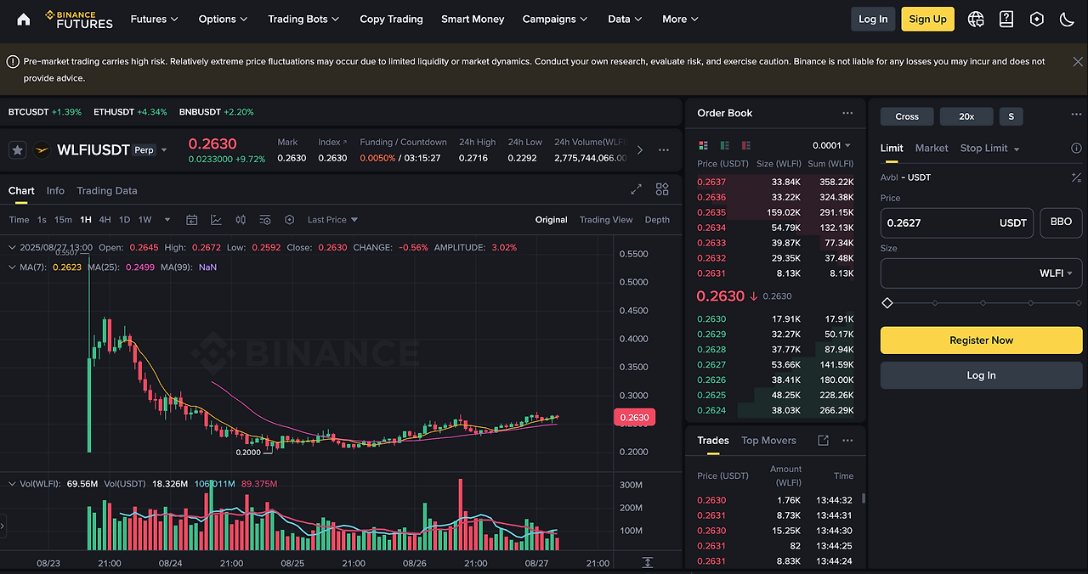Open the Order Book three-dot menu
Viewport: 1088px width, 574px height.
pyautogui.click(x=847, y=113)
